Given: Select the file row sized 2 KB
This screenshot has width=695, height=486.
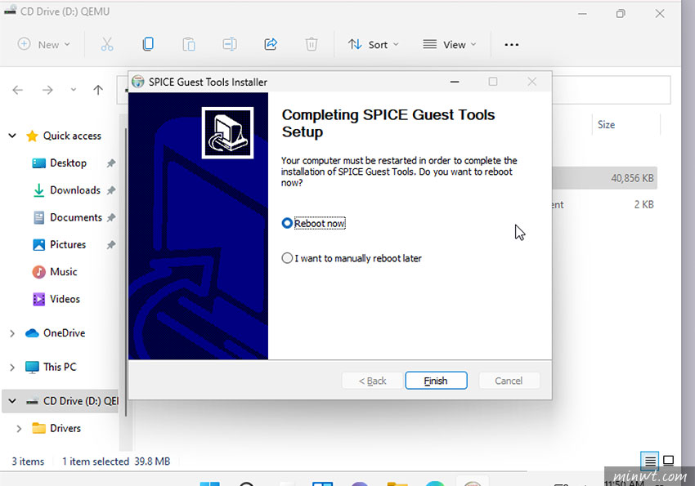Looking at the screenshot, I should (604, 204).
